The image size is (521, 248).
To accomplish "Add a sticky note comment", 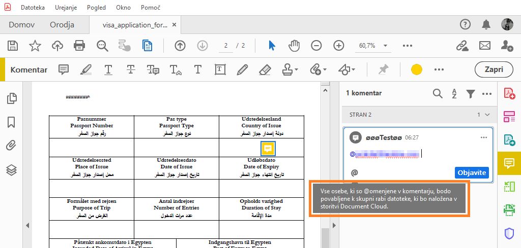I will [x=64, y=69].
